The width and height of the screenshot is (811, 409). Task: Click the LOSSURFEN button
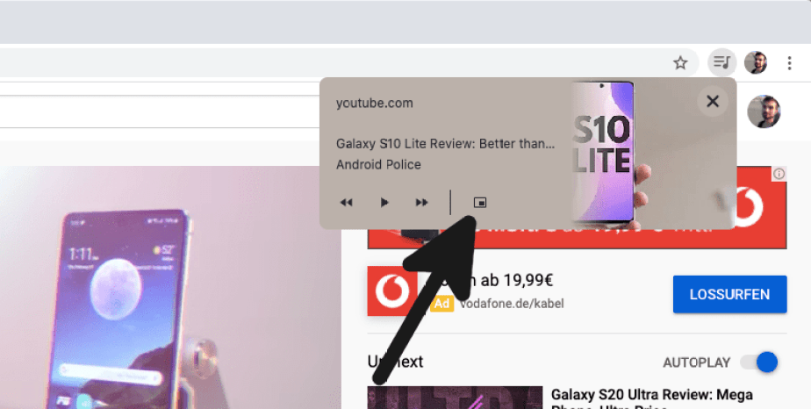point(729,294)
